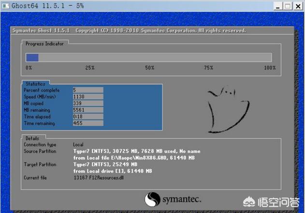Click the Current file label
Viewport: 305px width, 213px height.
click(x=35, y=178)
